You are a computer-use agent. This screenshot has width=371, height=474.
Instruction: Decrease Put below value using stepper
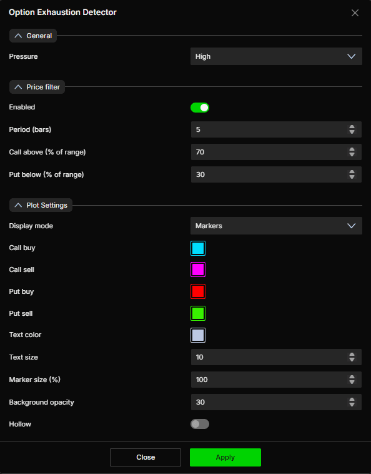tap(352, 177)
